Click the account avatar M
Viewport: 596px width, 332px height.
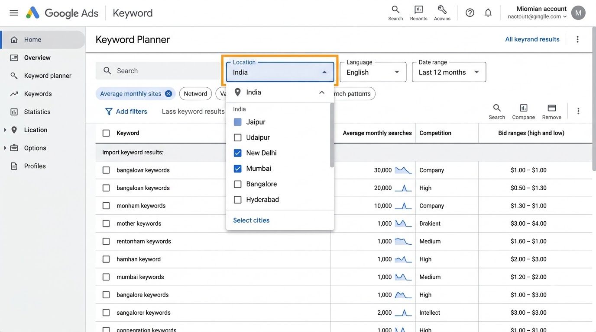click(x=578, y=13)
